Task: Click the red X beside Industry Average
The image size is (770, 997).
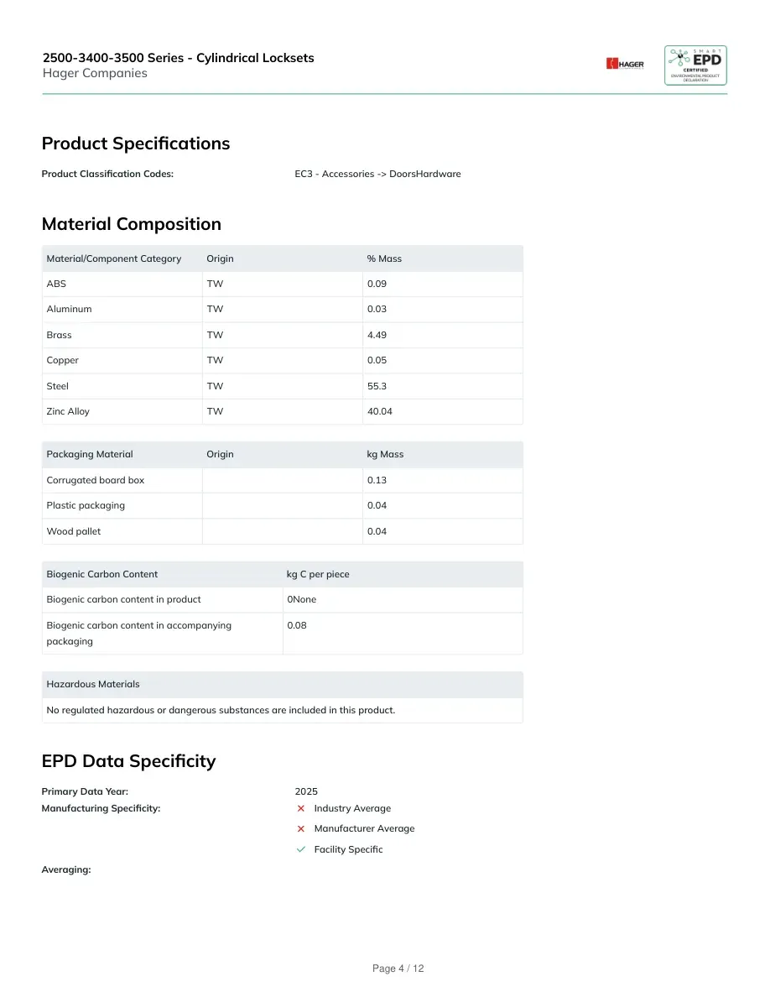Action: pyautogui.click(x=301, y=808)
